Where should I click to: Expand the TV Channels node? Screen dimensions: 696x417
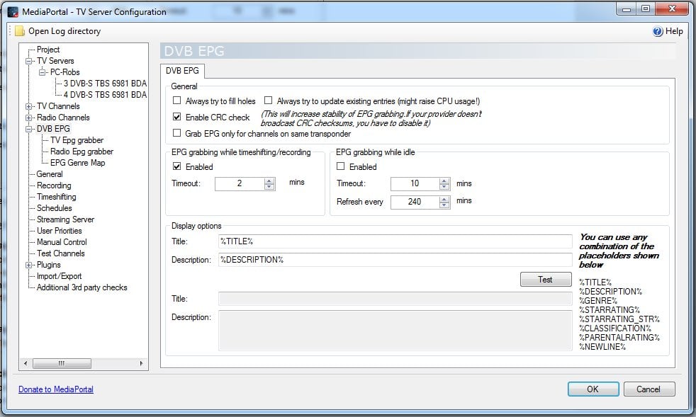coord(29,106)
